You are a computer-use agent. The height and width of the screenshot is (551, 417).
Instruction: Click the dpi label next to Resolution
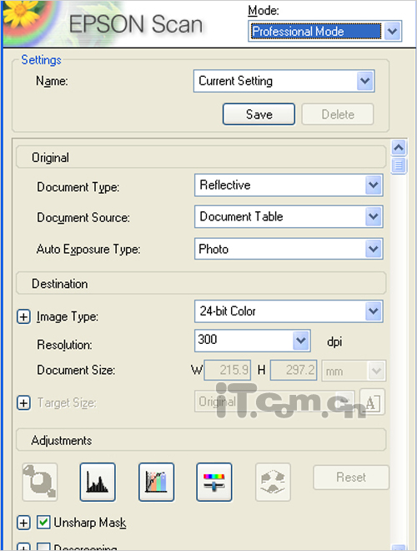click(x=334, y=341)
